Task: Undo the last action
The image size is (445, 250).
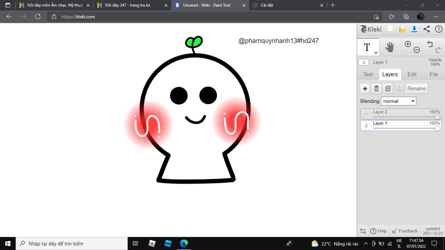Action: (430, 44)
